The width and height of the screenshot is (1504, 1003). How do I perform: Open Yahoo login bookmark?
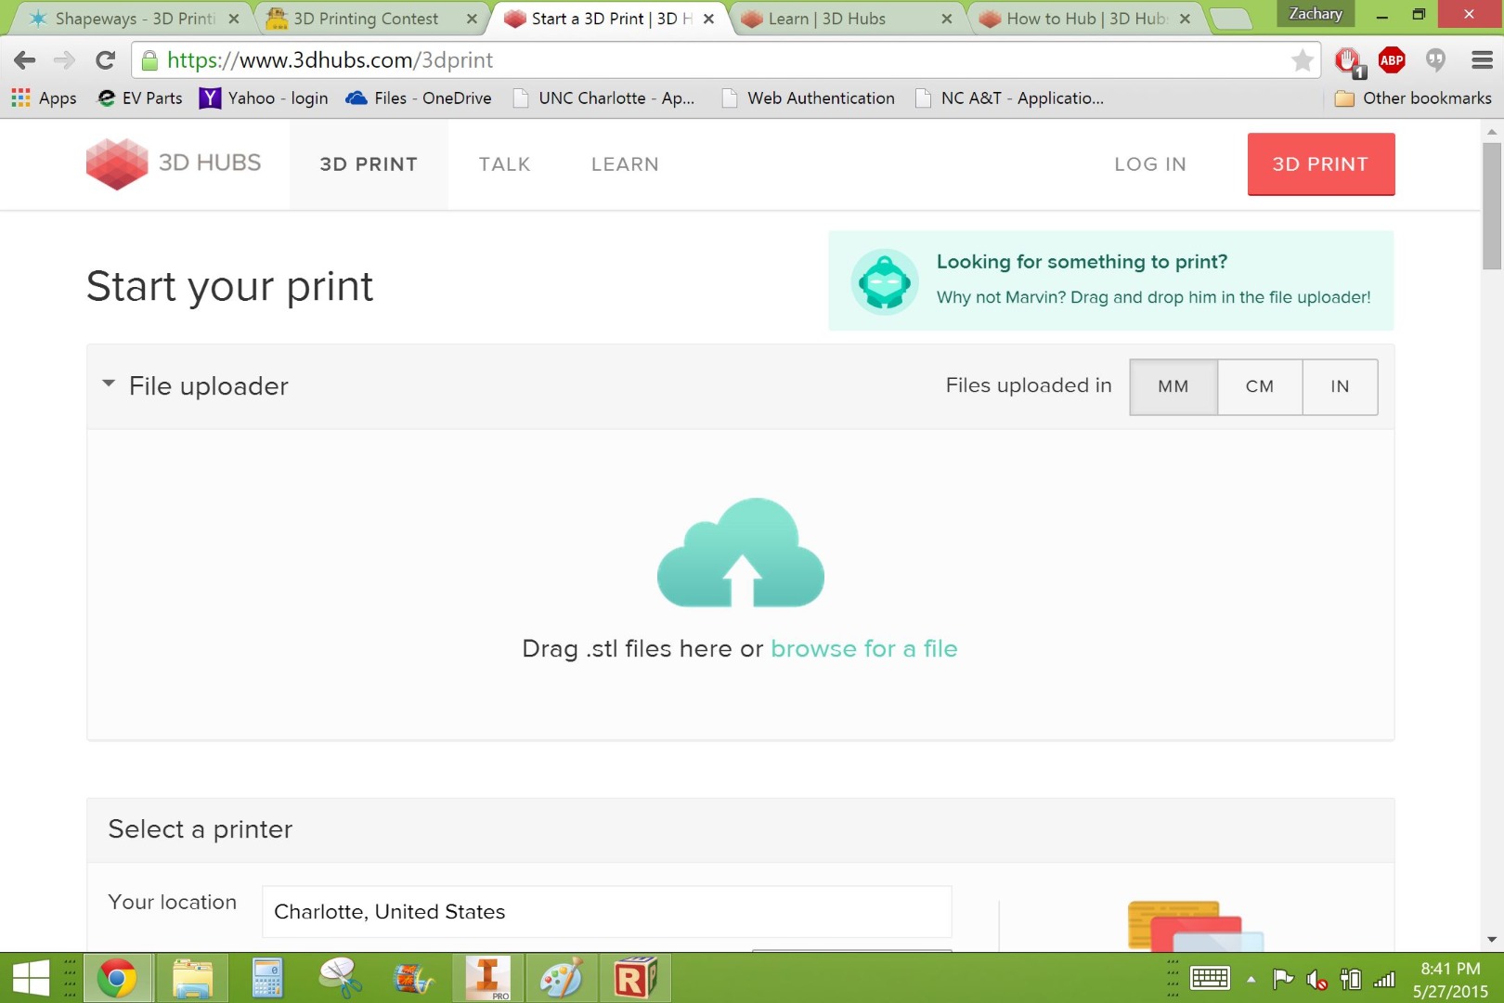[264, 98]
